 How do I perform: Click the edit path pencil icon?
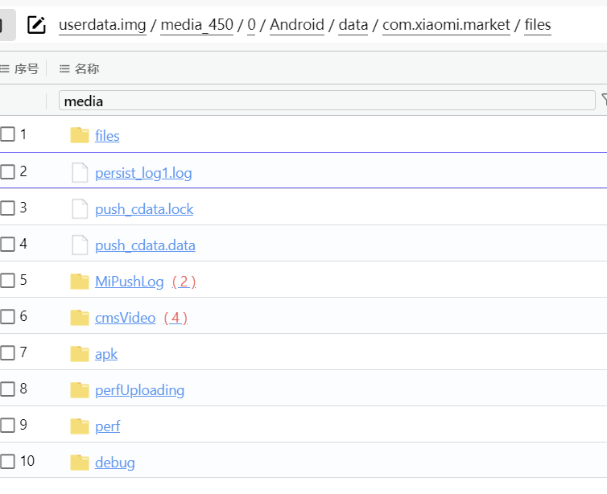coord(36,25)
